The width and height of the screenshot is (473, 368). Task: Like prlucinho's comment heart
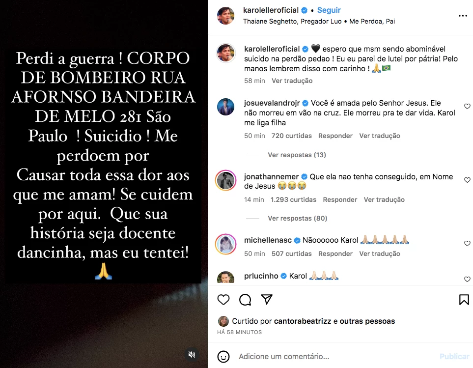pos(467,279)
